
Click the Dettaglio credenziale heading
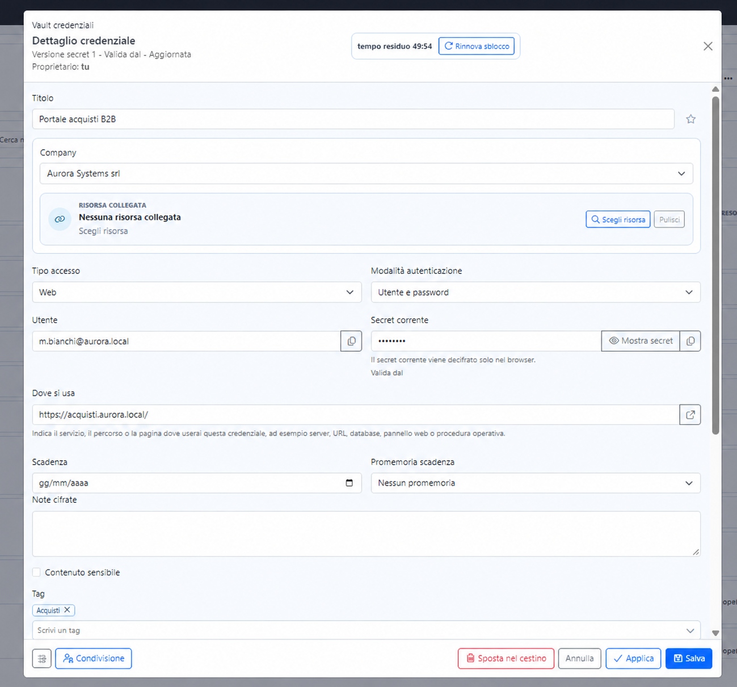83,41
